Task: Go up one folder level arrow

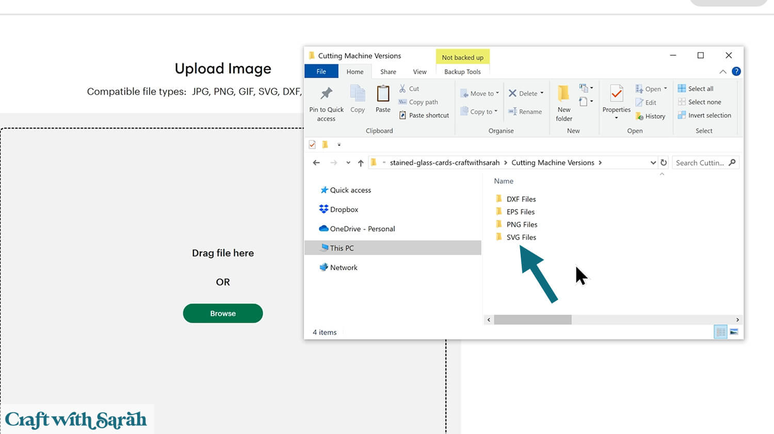Action: [x=361, y=163]
